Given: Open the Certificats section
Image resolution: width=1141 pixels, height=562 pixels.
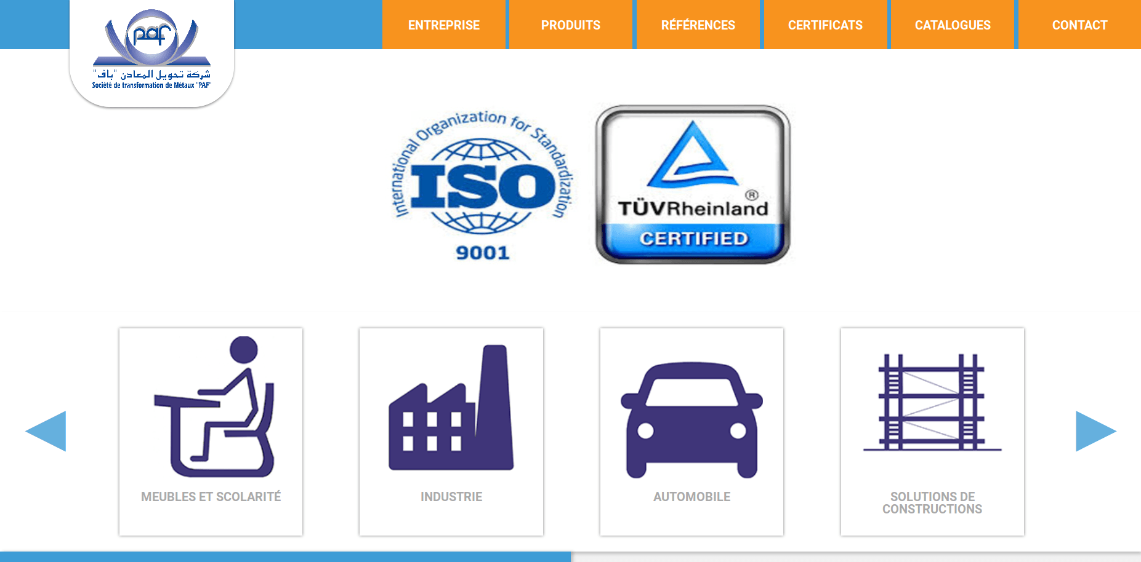Looking at the screenshot, I should click(x=825, y=25).
